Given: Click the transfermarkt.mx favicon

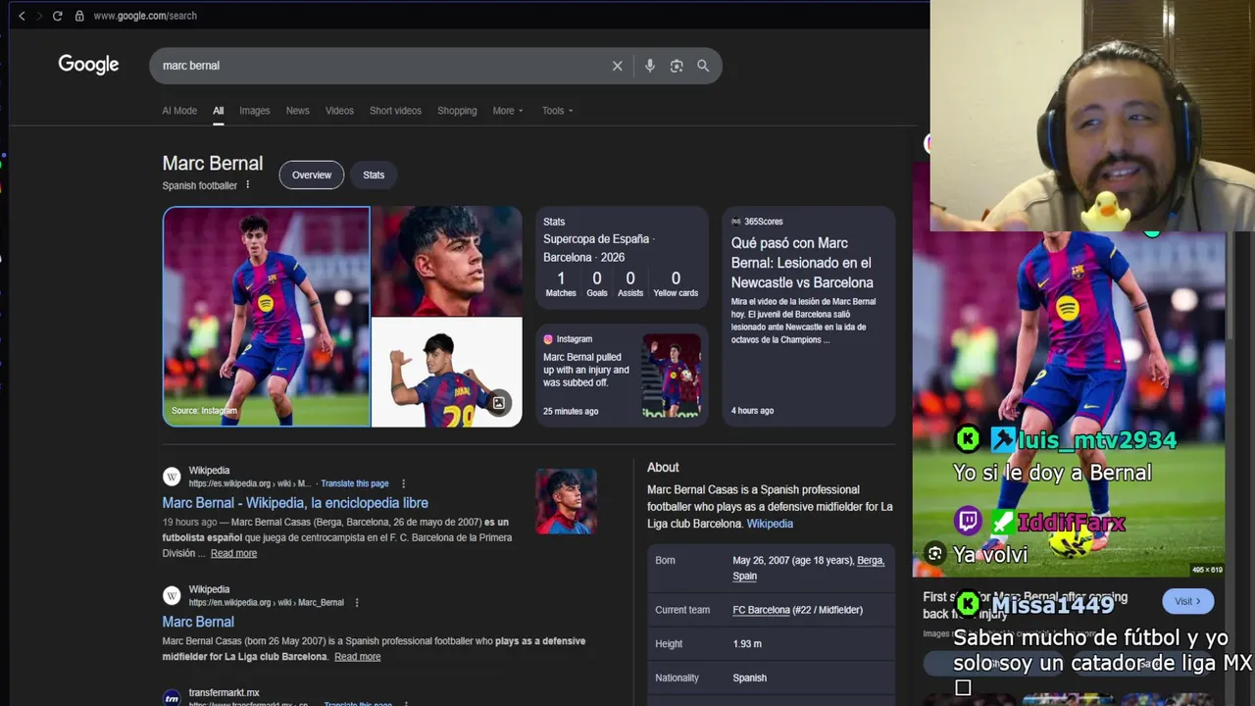Looking at the screenshot, I should [172, 698].
